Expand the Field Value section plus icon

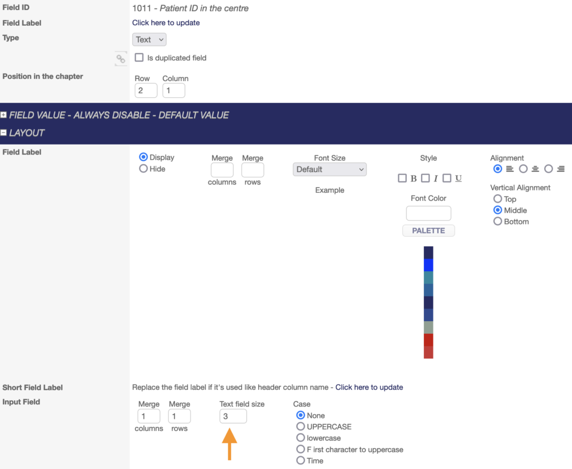(4, 115)
